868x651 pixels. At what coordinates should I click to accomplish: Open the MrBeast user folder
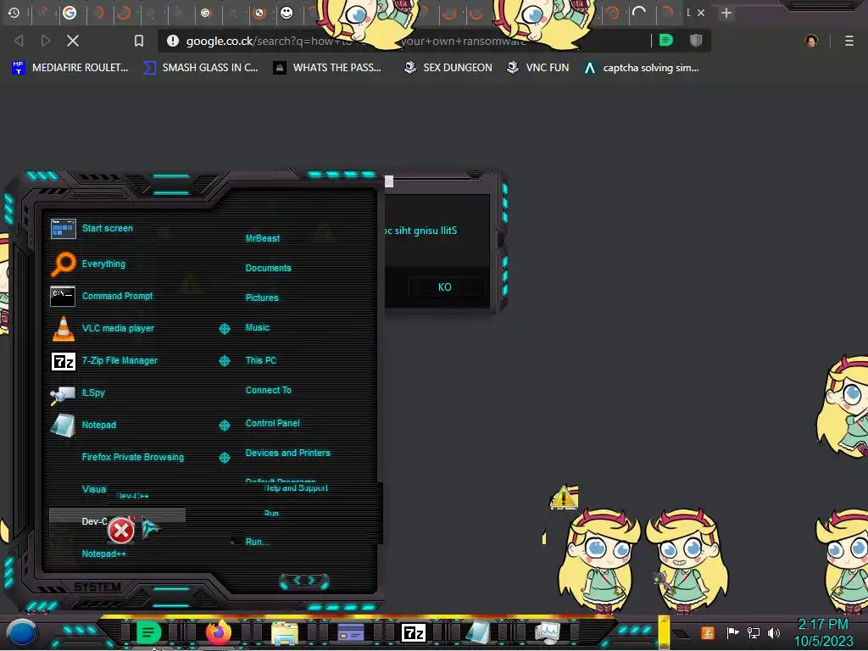click(263, 238)
